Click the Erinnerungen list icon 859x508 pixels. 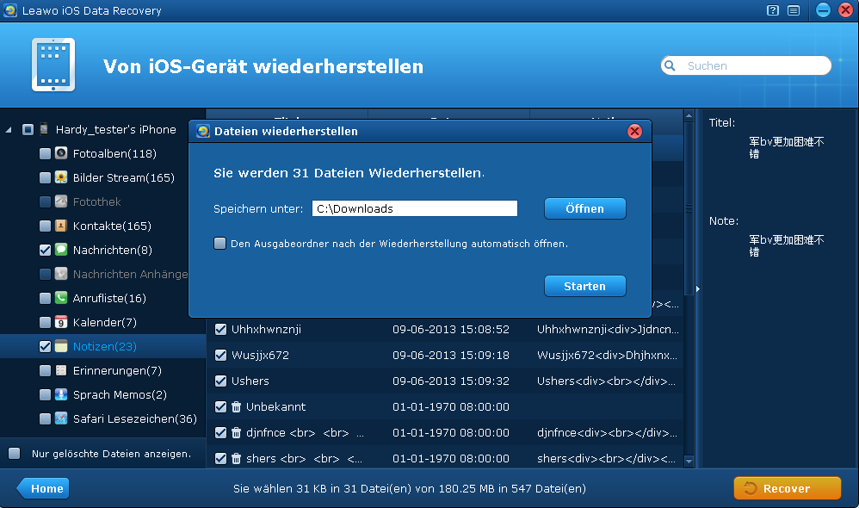61,370
